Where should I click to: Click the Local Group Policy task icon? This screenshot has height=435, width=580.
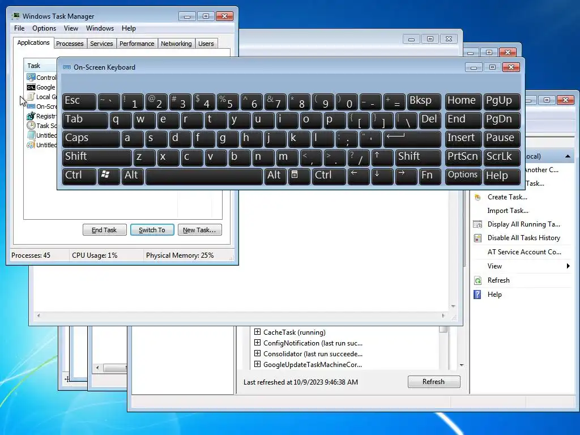(x=31, y=96)
